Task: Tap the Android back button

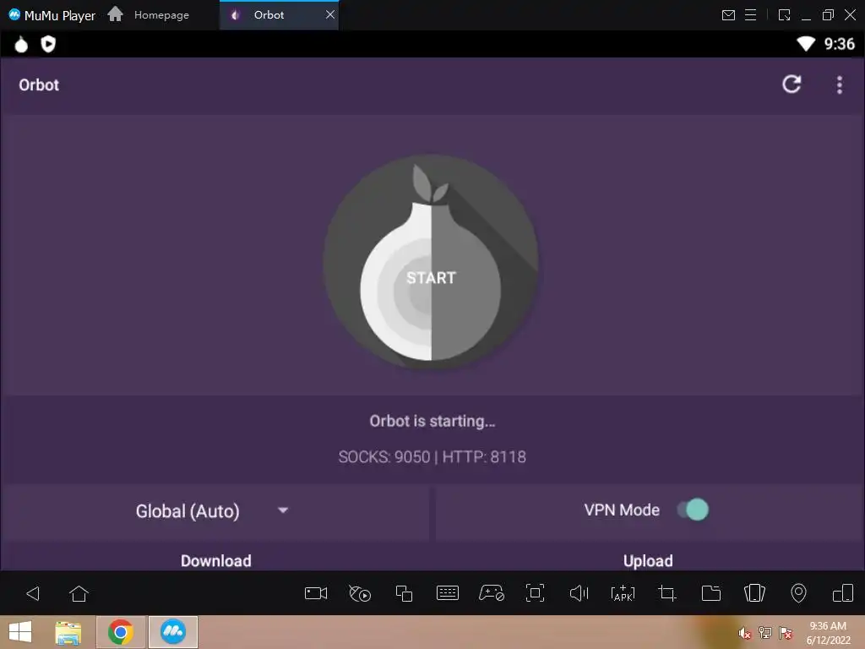Action: pyautogui.click(x=33, y=593)
